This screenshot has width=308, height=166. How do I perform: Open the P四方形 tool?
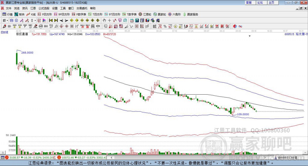pyautogui.click(x=45, y=14)
